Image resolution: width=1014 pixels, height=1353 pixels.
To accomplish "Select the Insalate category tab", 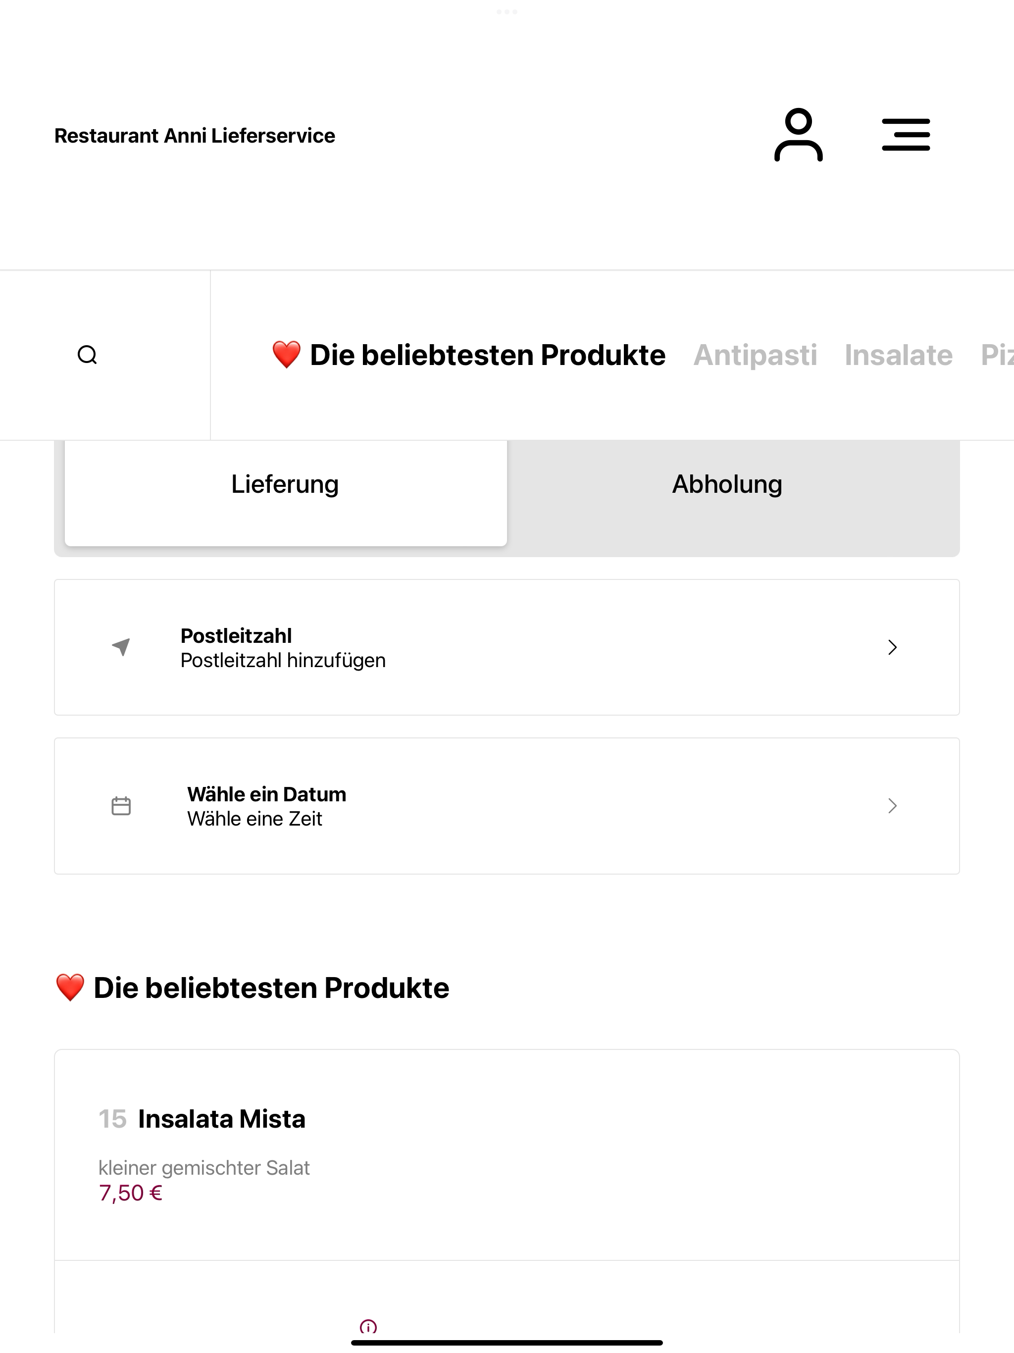I will (x=899, y=356).
